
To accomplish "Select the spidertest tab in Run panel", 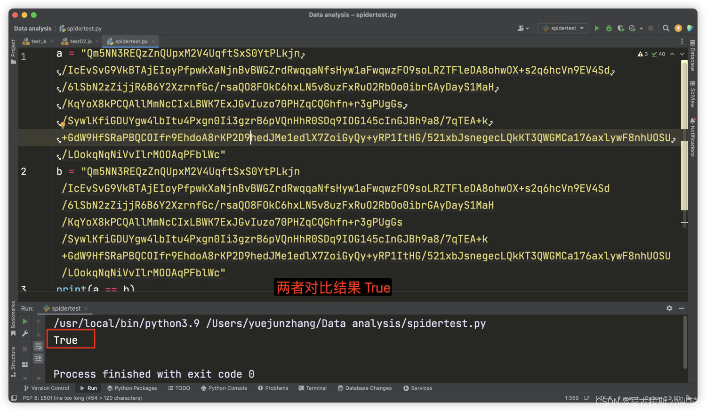I will 66,308.
